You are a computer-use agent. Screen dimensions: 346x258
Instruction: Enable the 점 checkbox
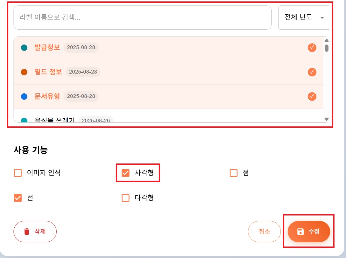234,173
